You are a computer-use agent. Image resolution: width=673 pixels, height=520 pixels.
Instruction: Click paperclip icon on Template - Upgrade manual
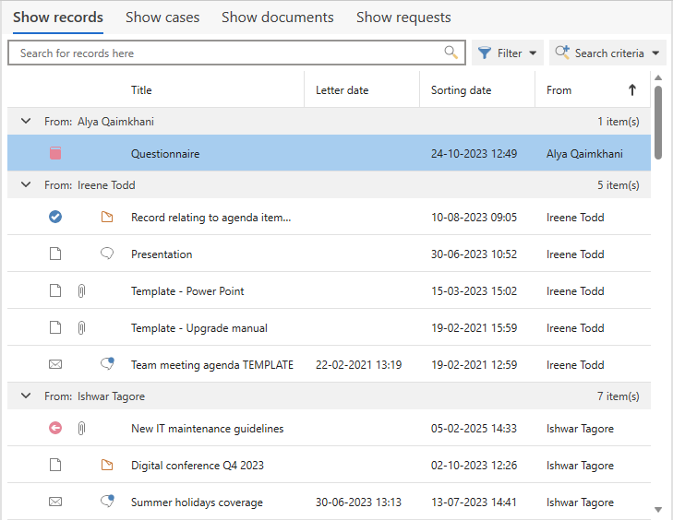click(x=81, y=328)
